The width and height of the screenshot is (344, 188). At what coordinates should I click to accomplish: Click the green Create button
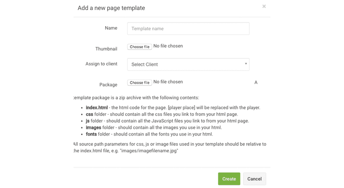tap(229, 179)
